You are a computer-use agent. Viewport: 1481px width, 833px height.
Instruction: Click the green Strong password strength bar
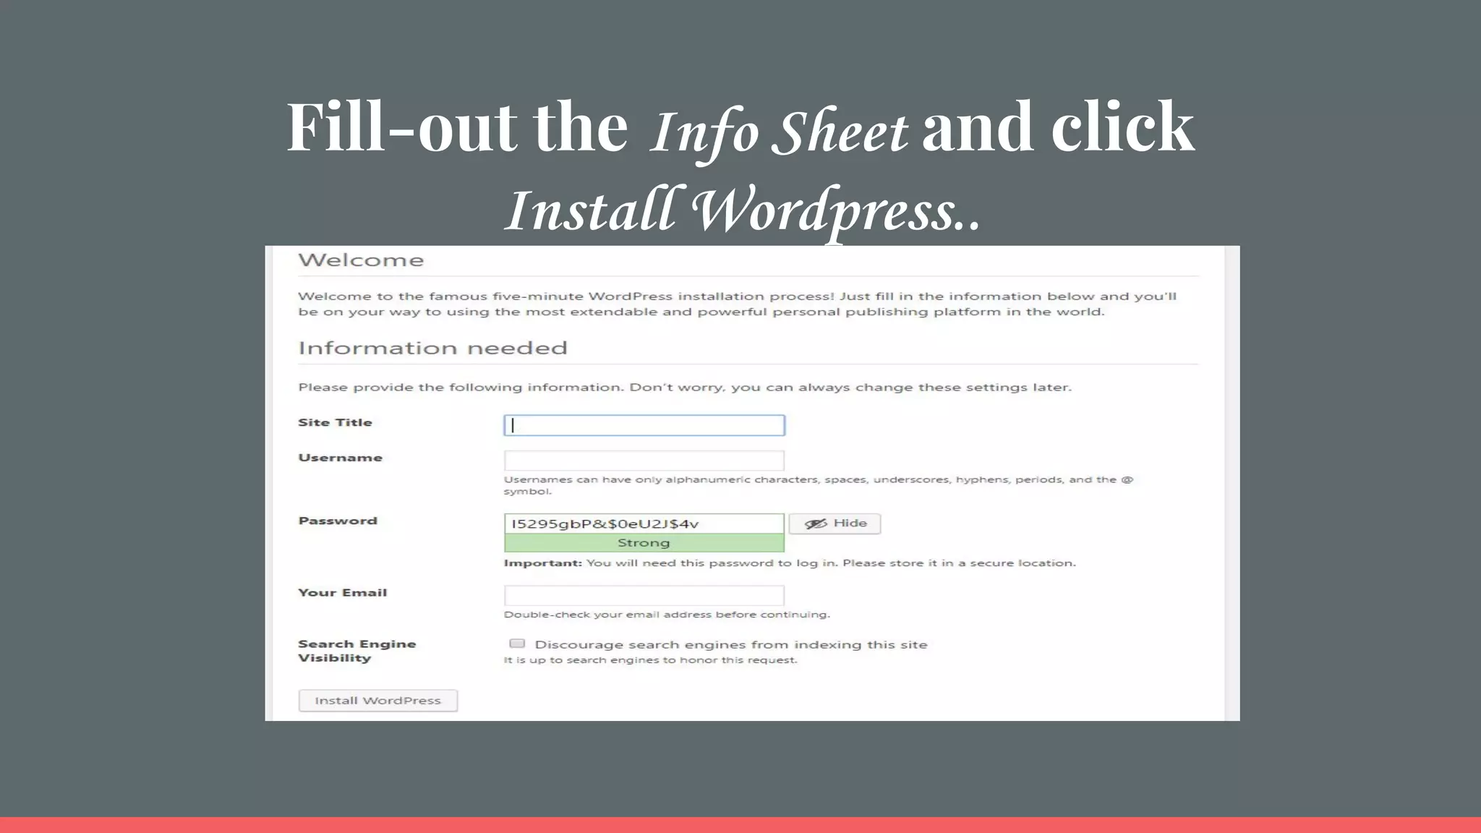click(644, 543)
